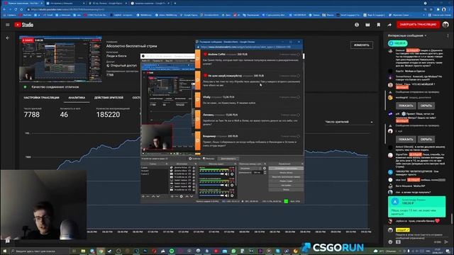The width and height of the screenshot is (454, 255).
Task: Open the gear settings of the third OBS mixer channel
Action: (x=232, y=195)
